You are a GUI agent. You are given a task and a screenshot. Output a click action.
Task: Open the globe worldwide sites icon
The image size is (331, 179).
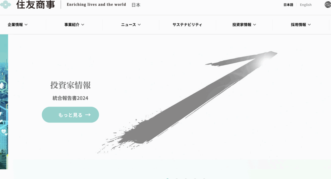click(x=328, y=5)
